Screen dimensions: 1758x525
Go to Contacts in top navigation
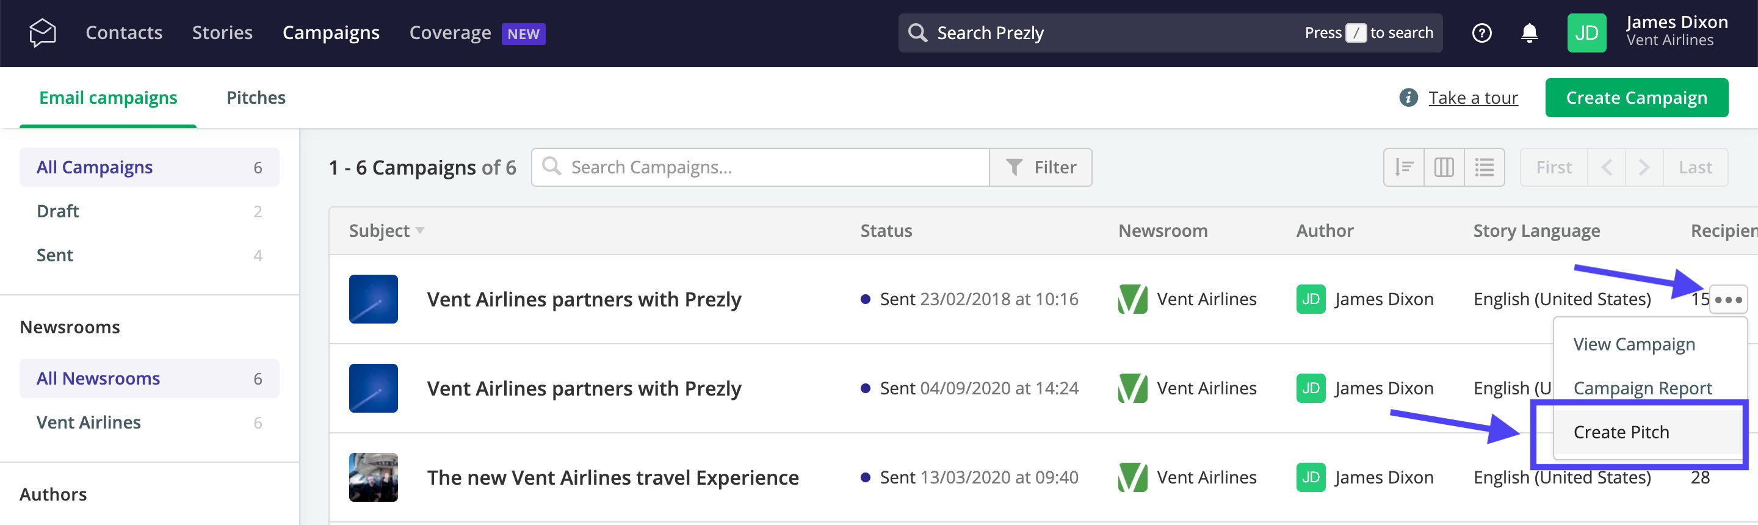click(124, 33)
